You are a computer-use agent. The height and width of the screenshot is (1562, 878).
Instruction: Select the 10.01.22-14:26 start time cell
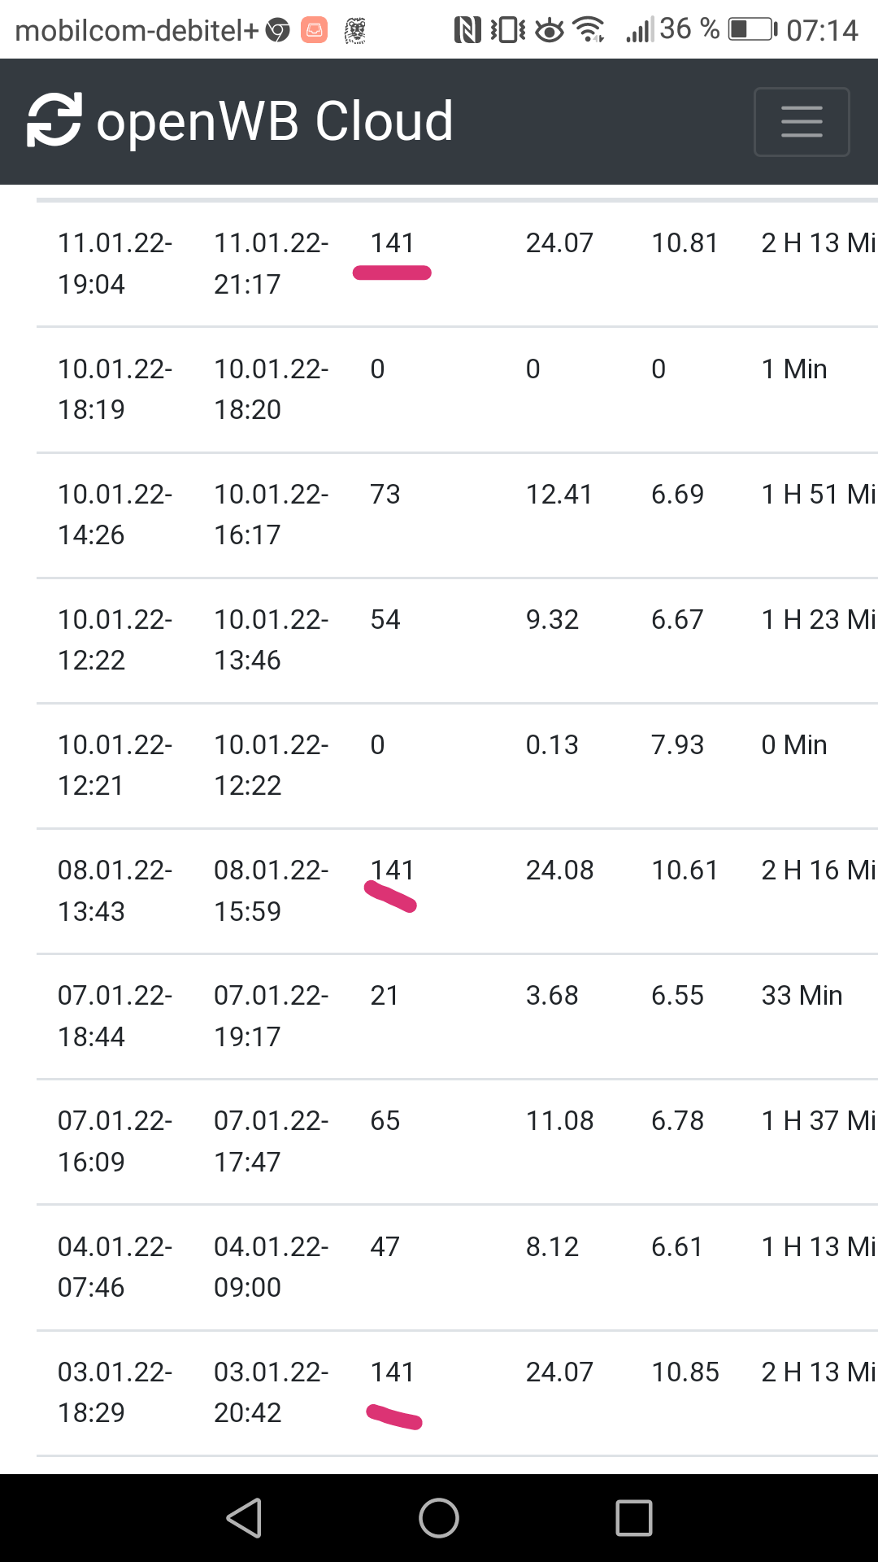[115, 514]
